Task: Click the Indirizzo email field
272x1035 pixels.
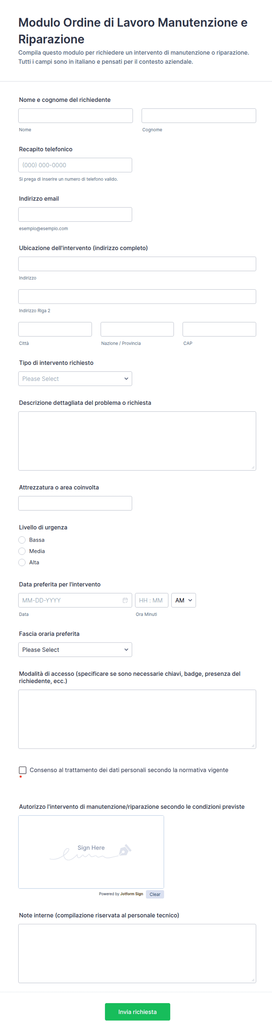Action: click(75, 214)
